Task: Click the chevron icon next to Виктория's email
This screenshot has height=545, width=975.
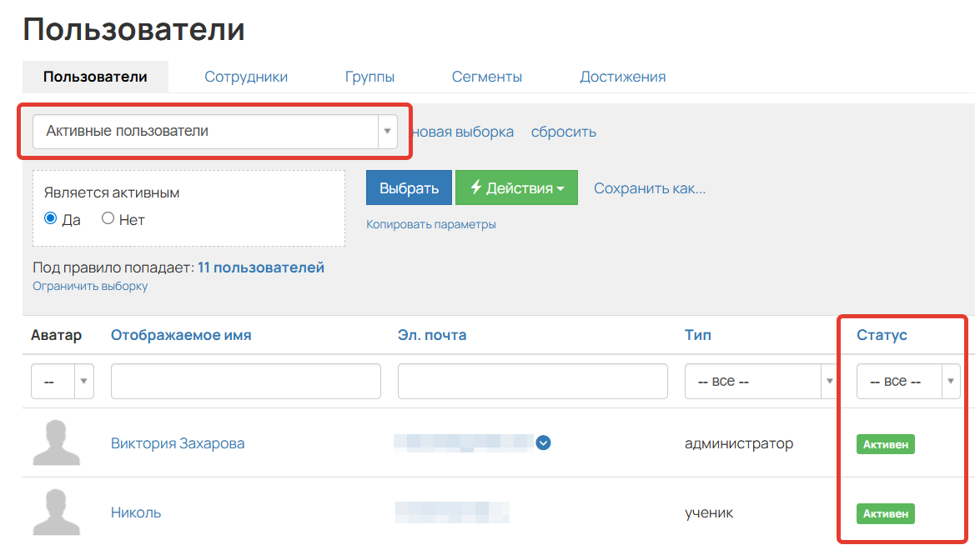Action: click(x=543, y=444)
